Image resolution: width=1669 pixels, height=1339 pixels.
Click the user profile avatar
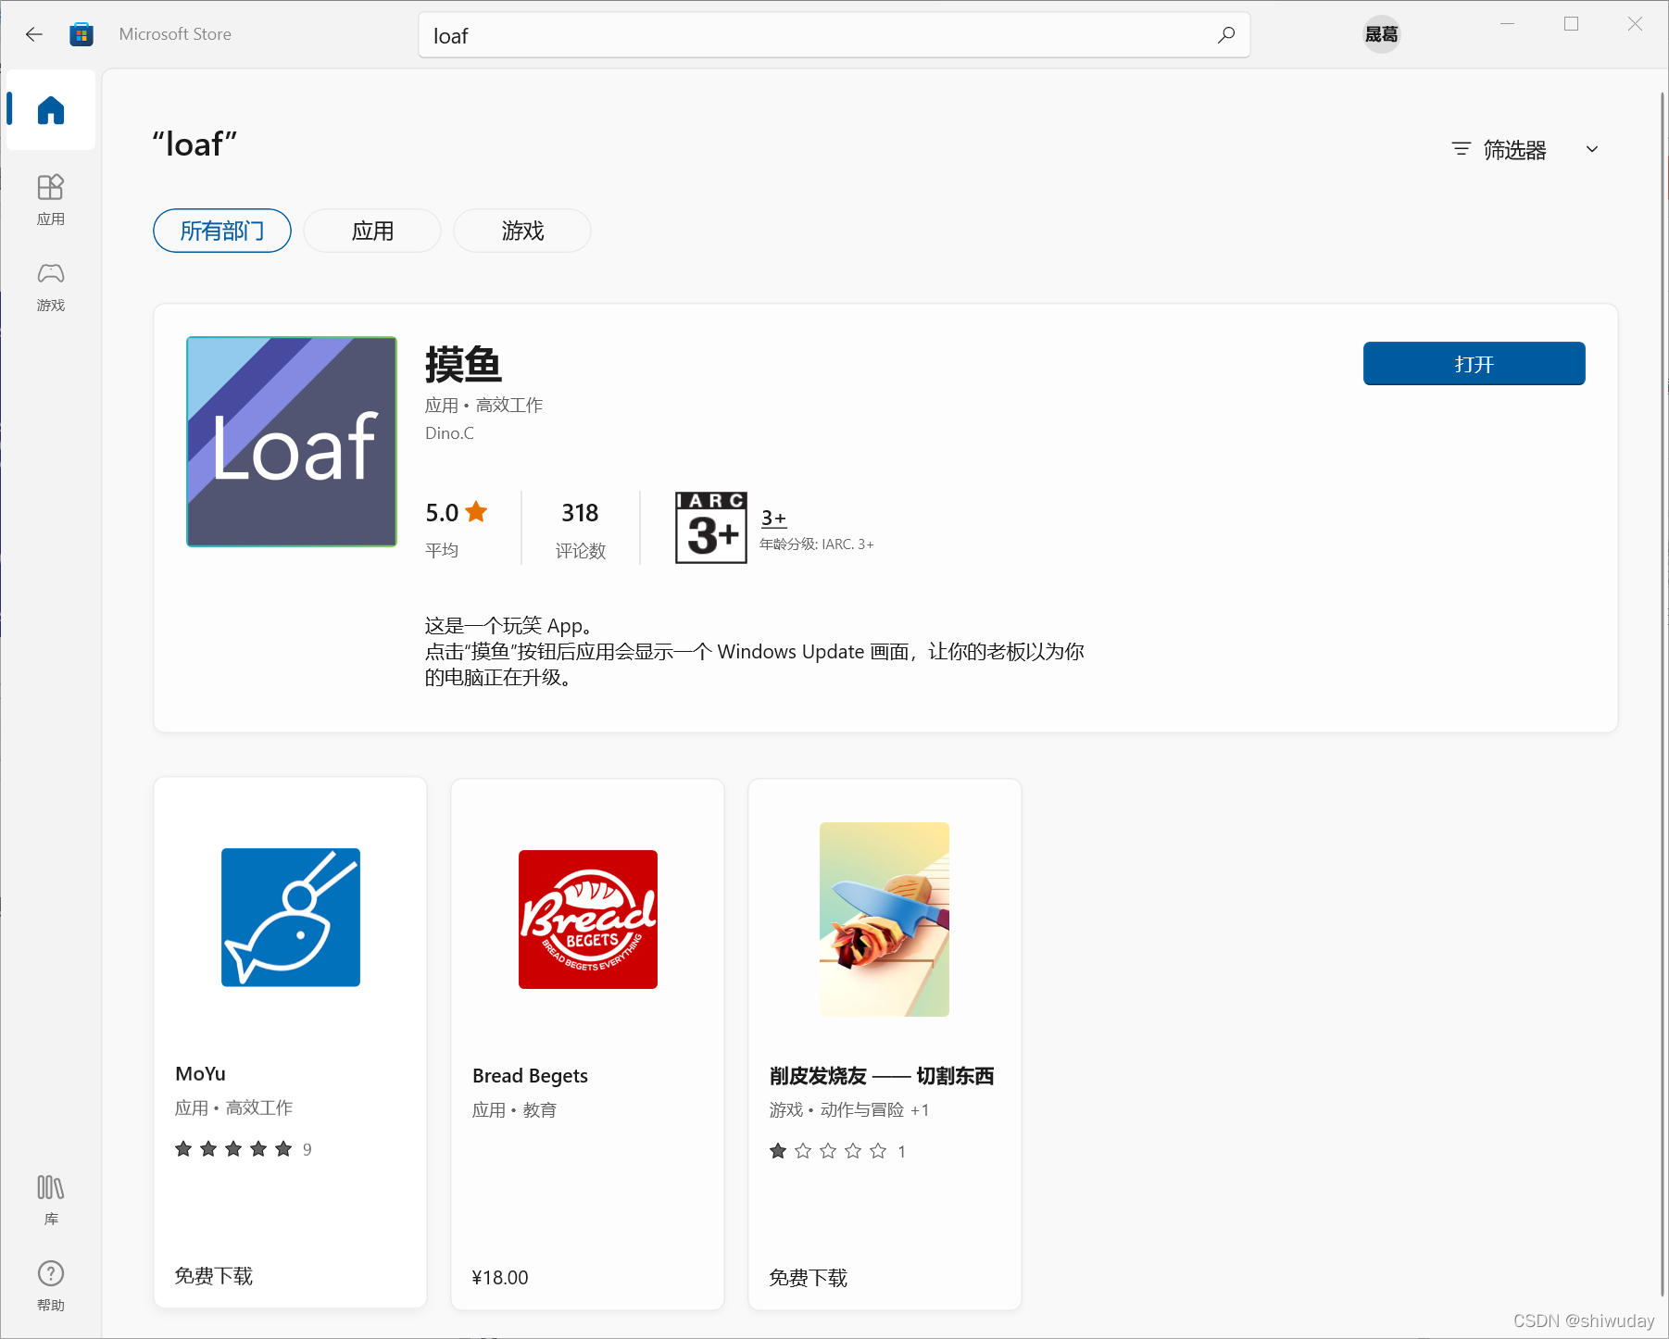[x=1381, y=34]
